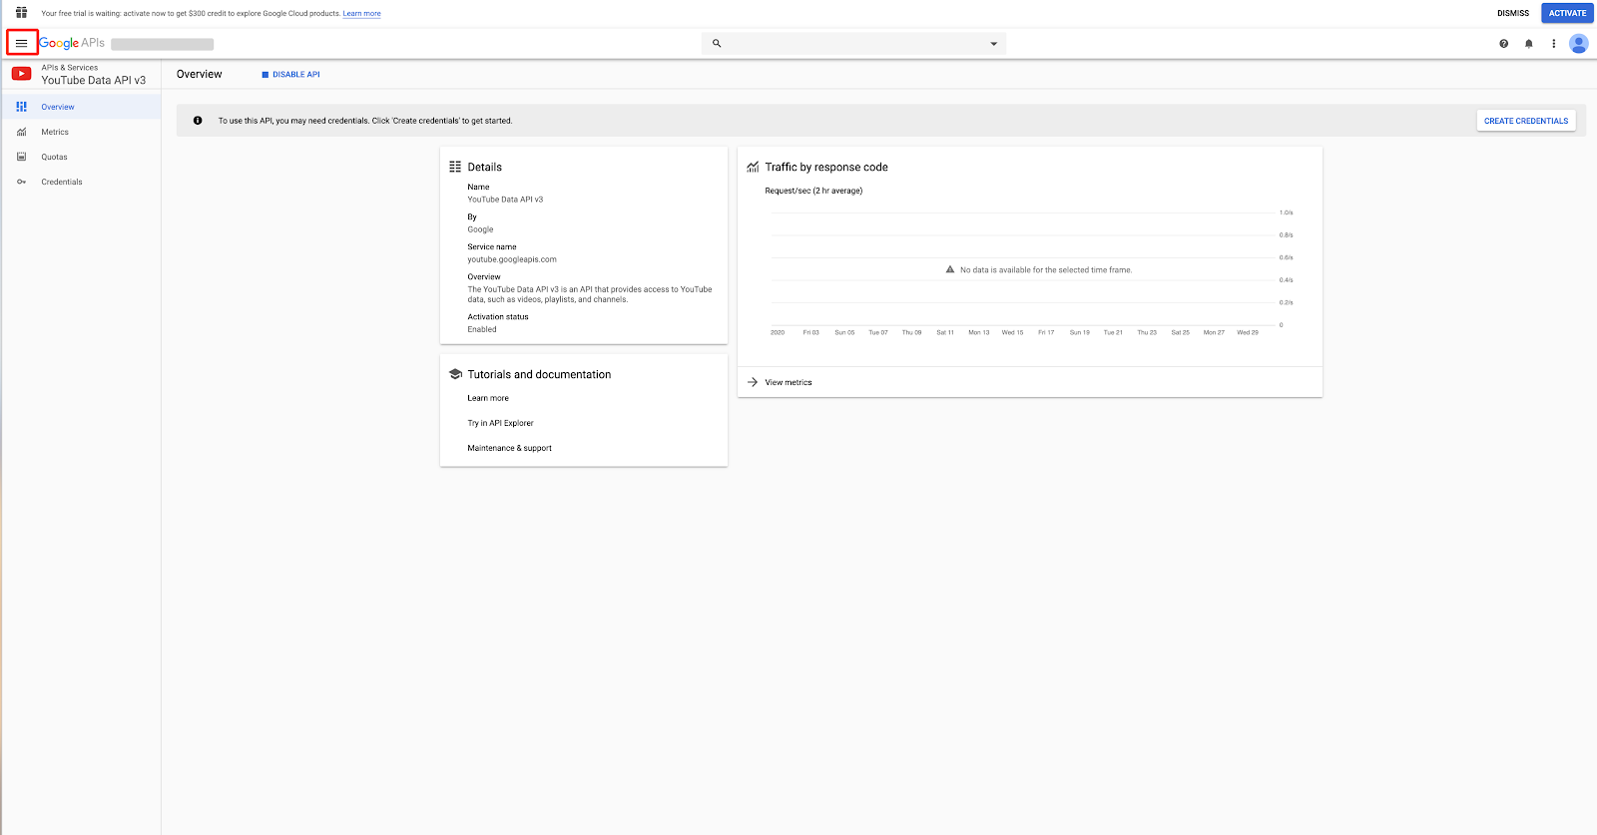The height and width of the screenshot is (835, 1597).
Task: Open the help question mark icon
Action: pos(1503,43)
